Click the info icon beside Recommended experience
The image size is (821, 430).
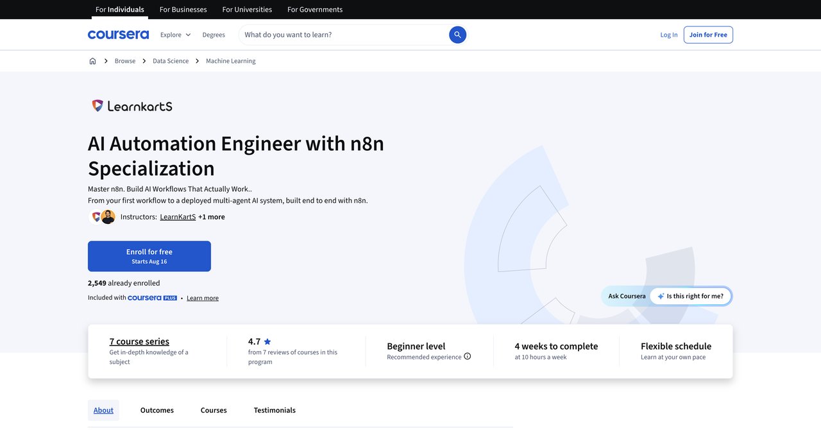(x=467, y=356)
